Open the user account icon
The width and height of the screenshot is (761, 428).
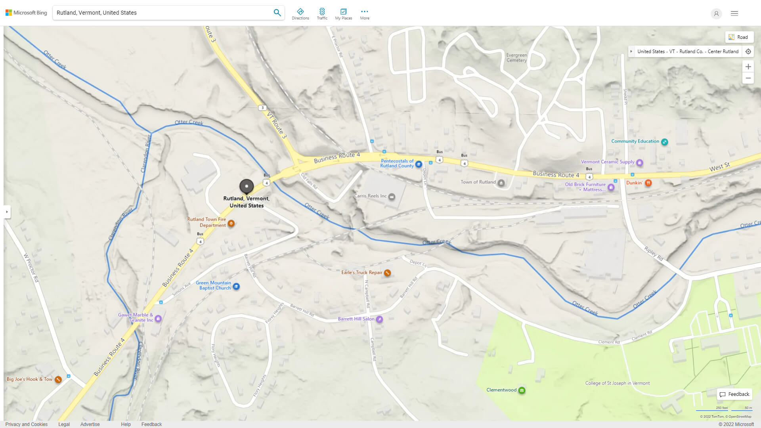(x=716, y=13)
